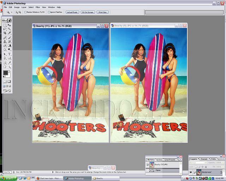
Task: Select the Blur tool
Action: [5, 49]
